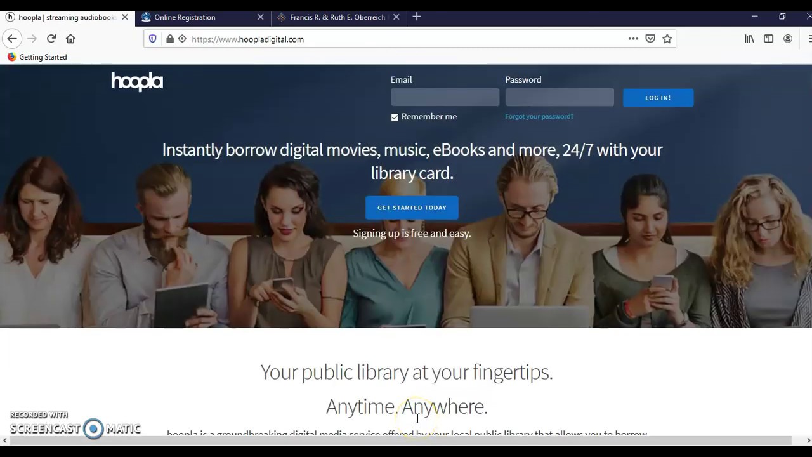Click the 'Instantly borrow digital movies' headline
The width and height of the screenshot is (812, 457).
[412, 161]
